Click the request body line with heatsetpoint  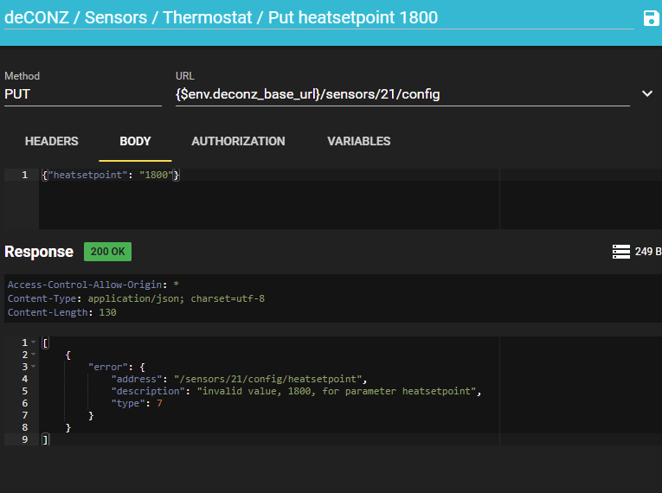coord(111,175)
